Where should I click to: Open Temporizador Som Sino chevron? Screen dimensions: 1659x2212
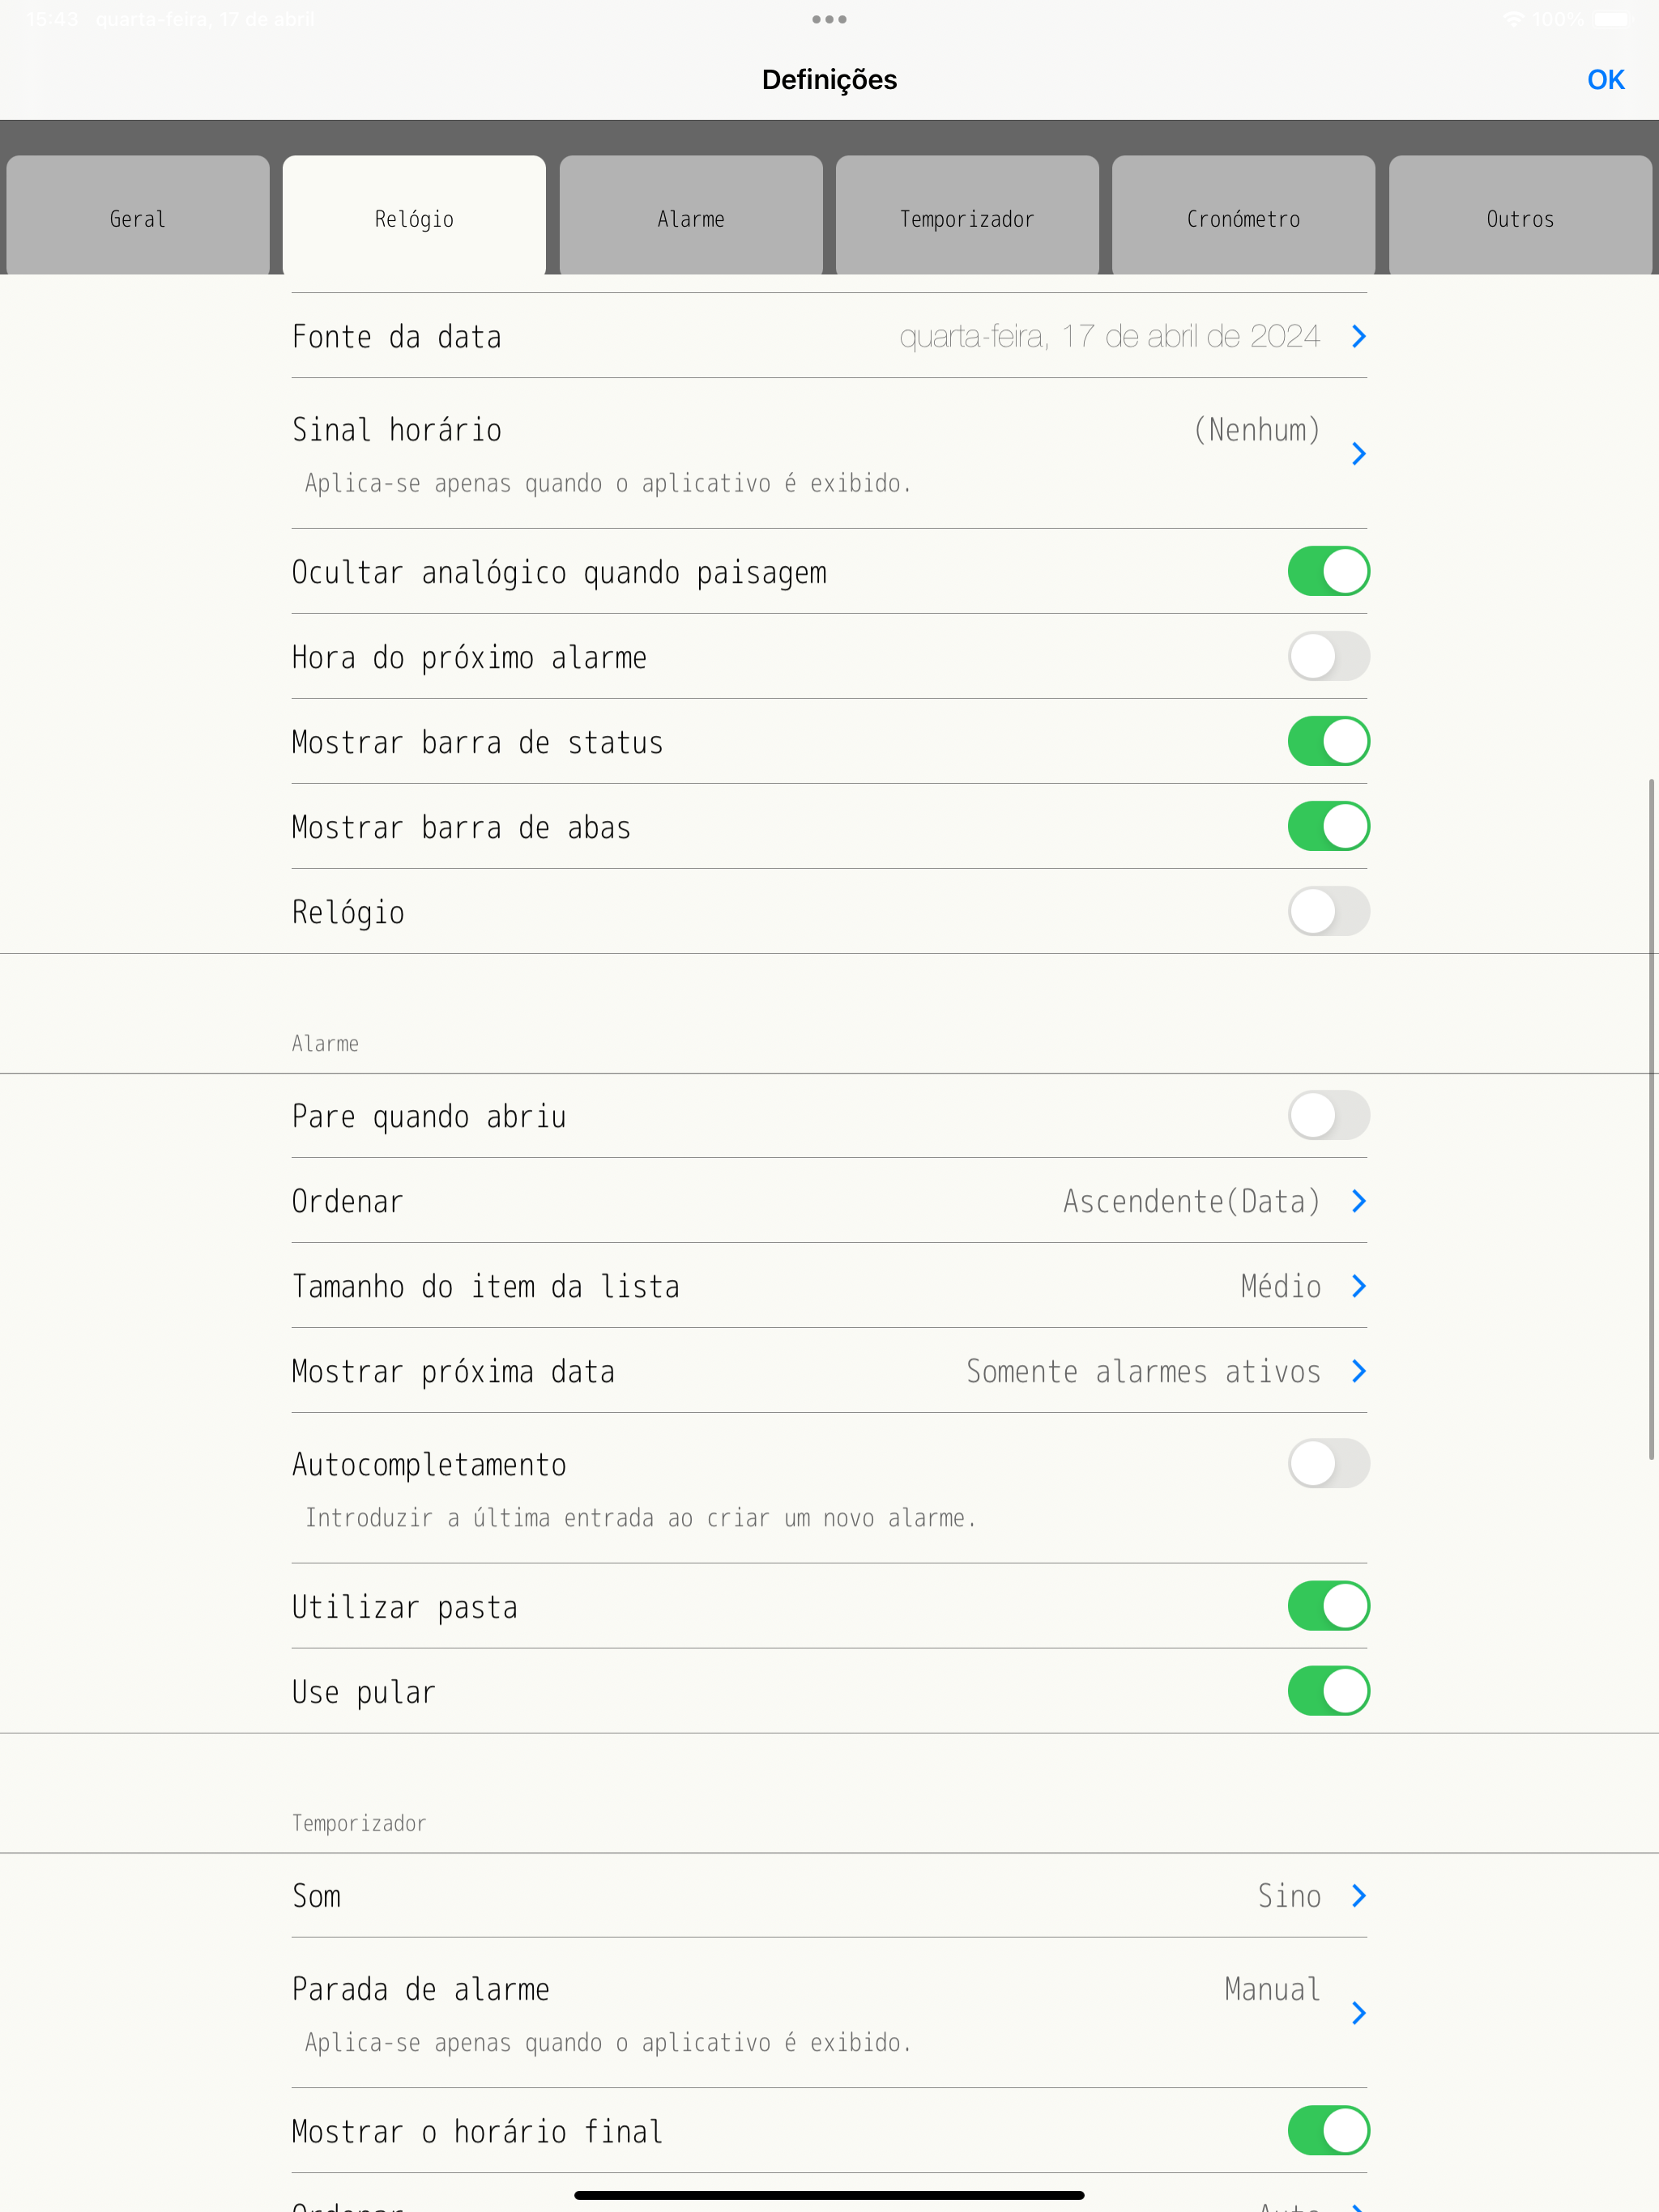point(1358,1896)
